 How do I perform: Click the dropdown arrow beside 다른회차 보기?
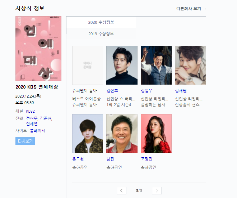(x=205, y=9)
